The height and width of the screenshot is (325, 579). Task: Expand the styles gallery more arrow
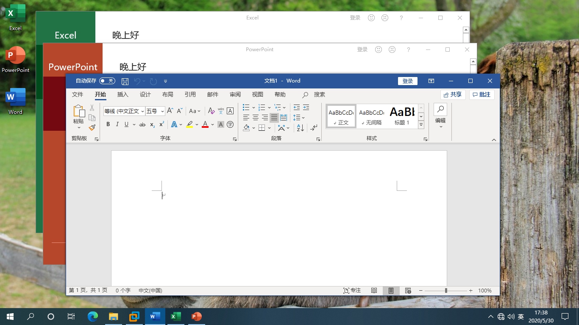(x=421, y=125)
